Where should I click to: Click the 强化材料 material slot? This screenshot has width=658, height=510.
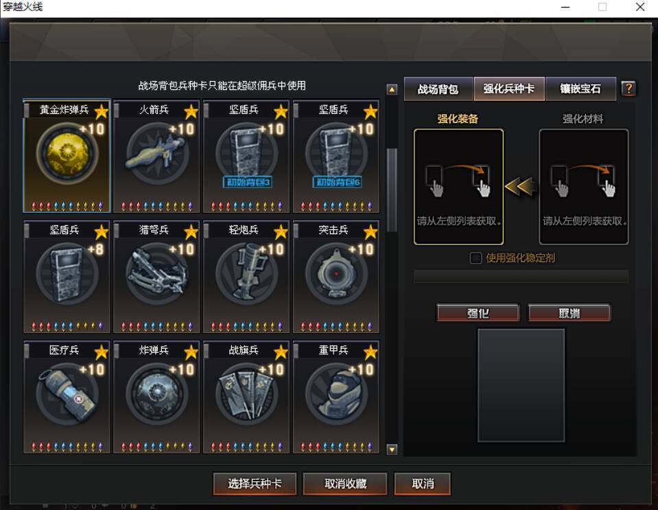click(584, 187)
